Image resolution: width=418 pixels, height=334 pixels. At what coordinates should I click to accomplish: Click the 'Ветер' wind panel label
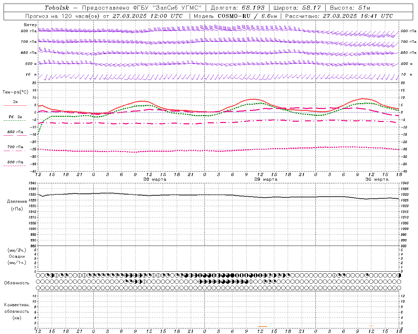click(30, 25)
